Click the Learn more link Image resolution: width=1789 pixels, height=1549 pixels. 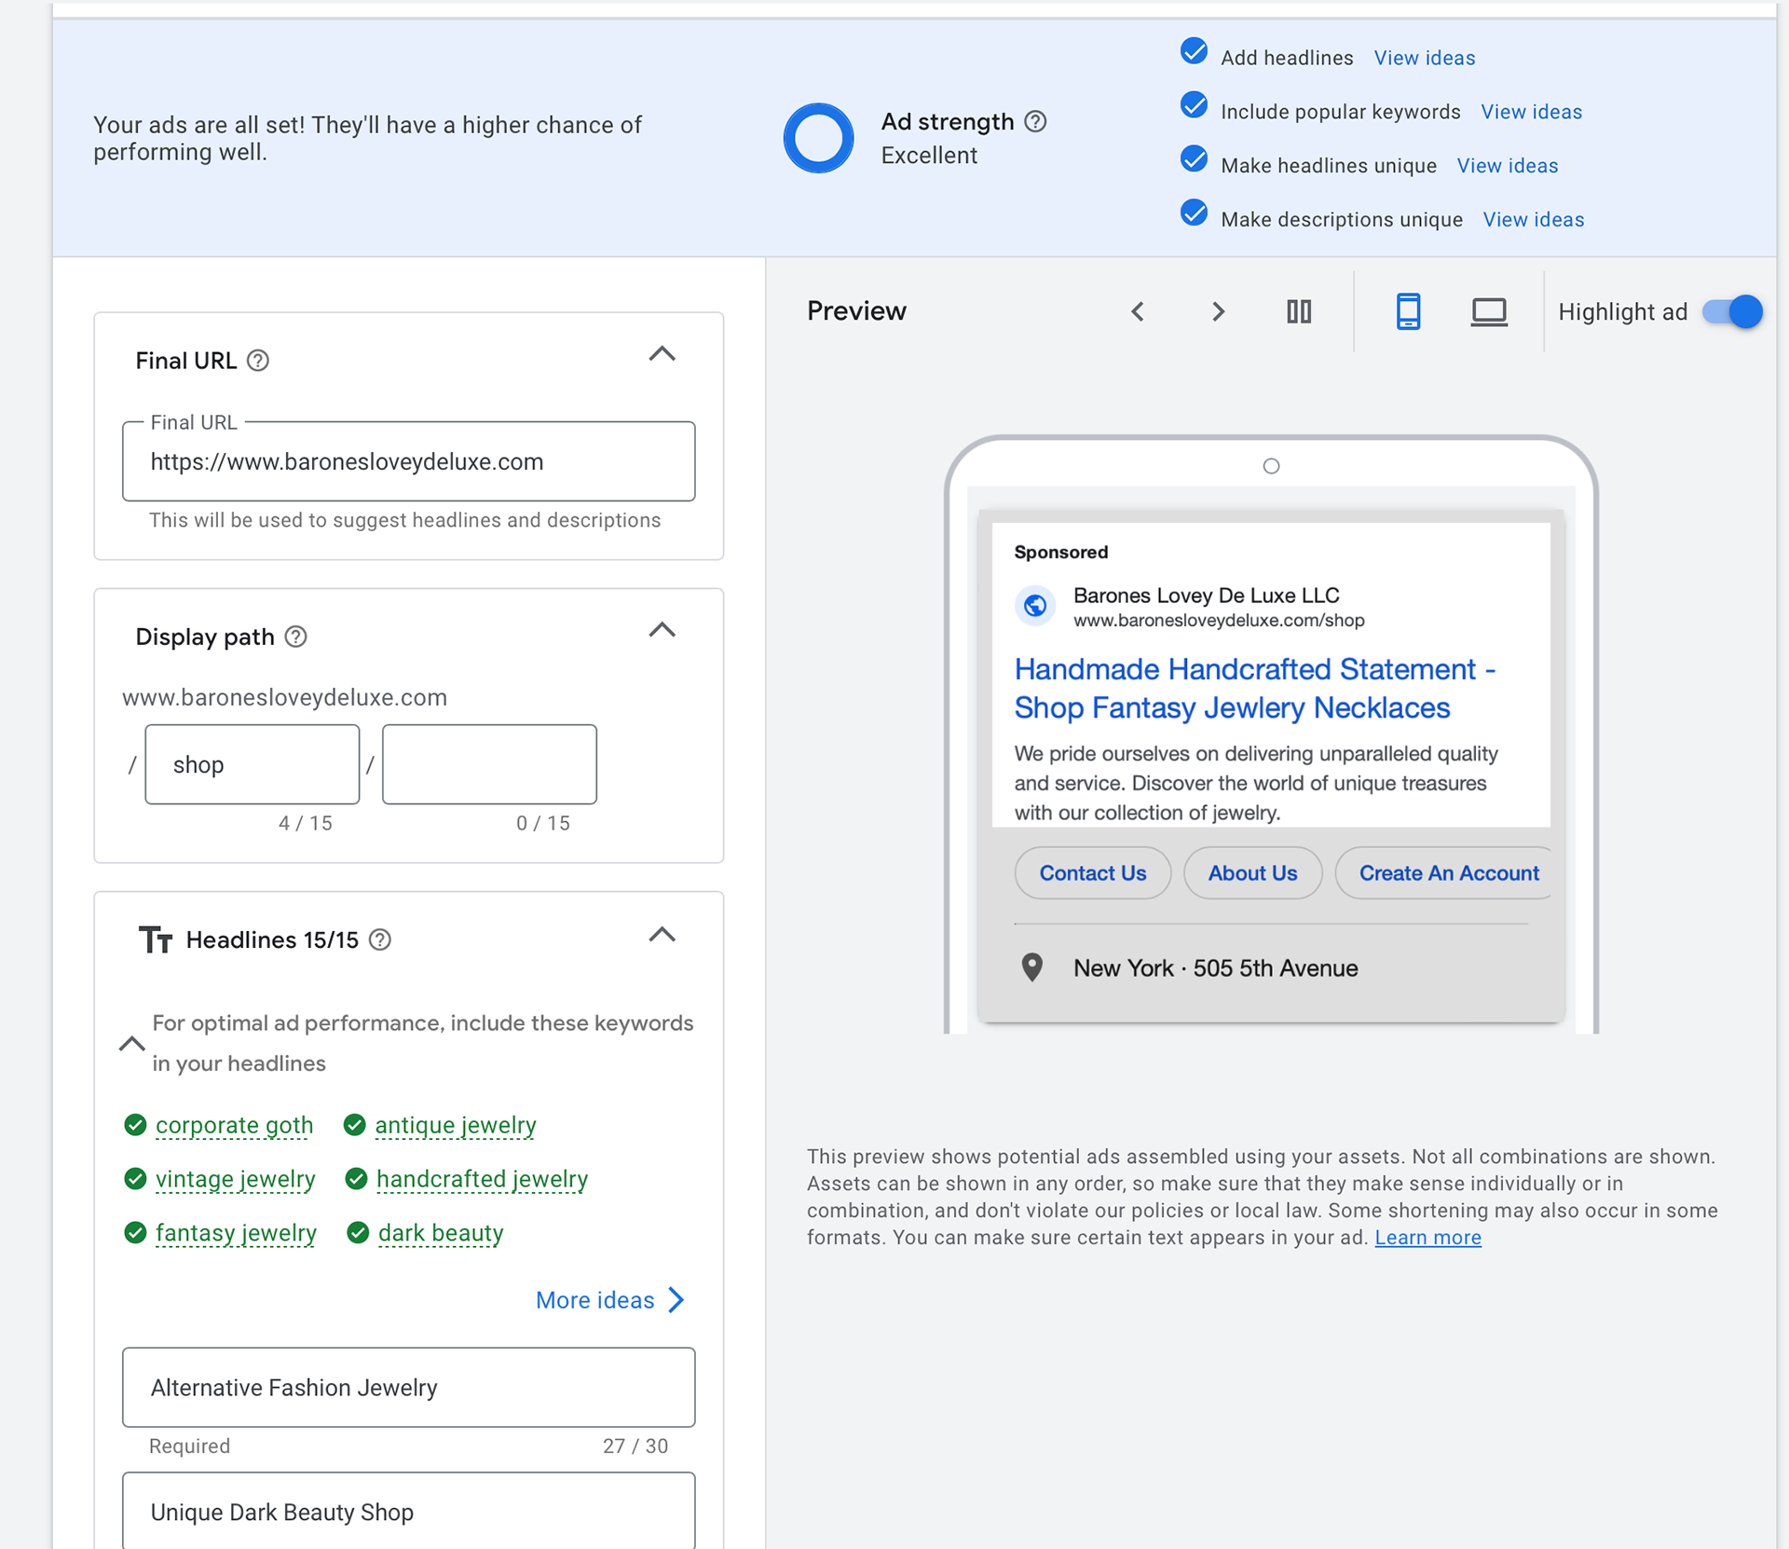[1427, 1238]
